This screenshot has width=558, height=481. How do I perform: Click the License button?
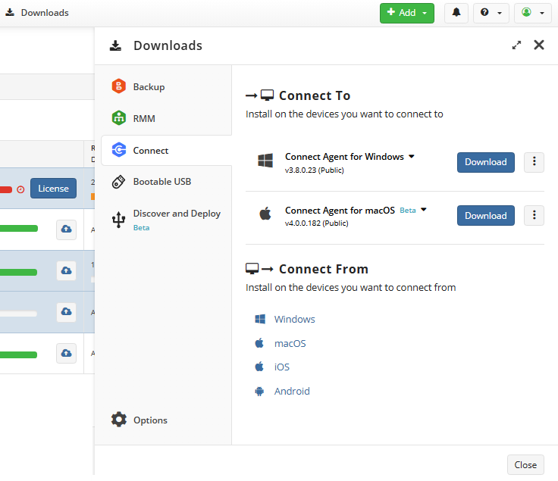[53, 189]
